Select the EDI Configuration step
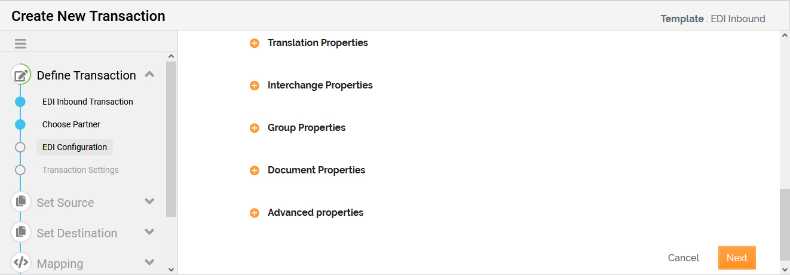Screen dimensions: 790x275 point(75,147)
